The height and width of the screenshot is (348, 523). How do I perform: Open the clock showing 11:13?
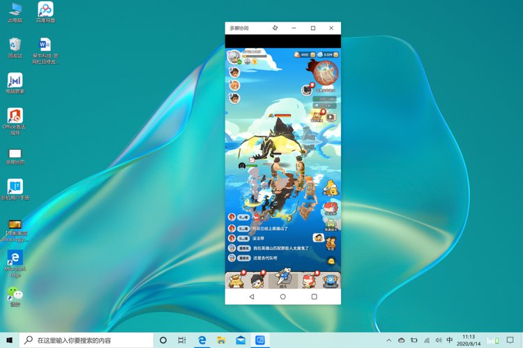point(469,340)
